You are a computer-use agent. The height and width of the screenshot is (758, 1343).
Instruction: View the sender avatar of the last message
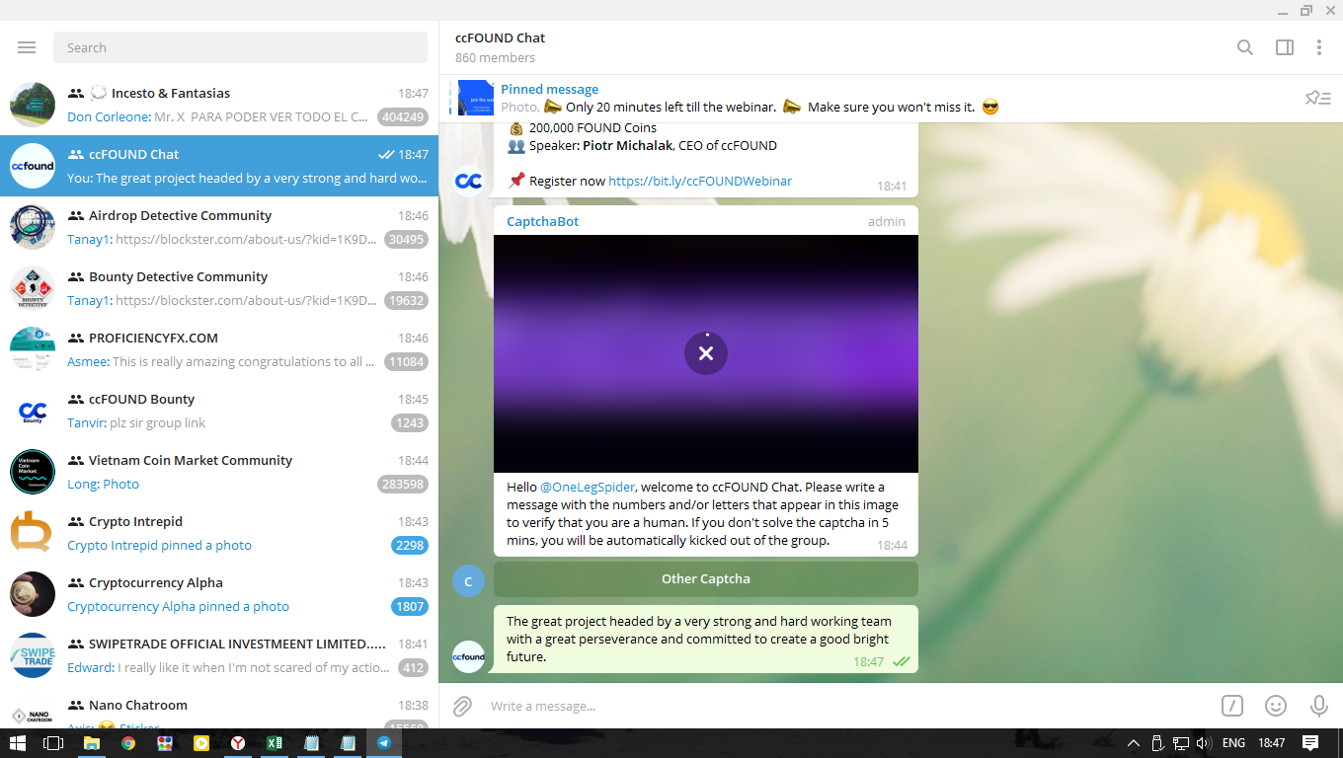[x=468, y=656]
